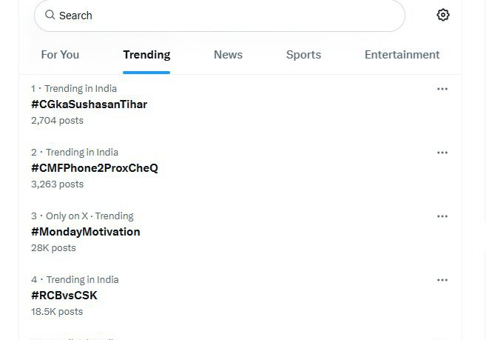Open the #CGkaSushasanTihar hashtag
Screen dimensions: 486x340
point(90,104)
